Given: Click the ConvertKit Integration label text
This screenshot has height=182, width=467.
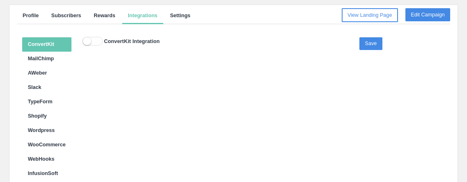Looking at the screenshot, I should point(132,41).
